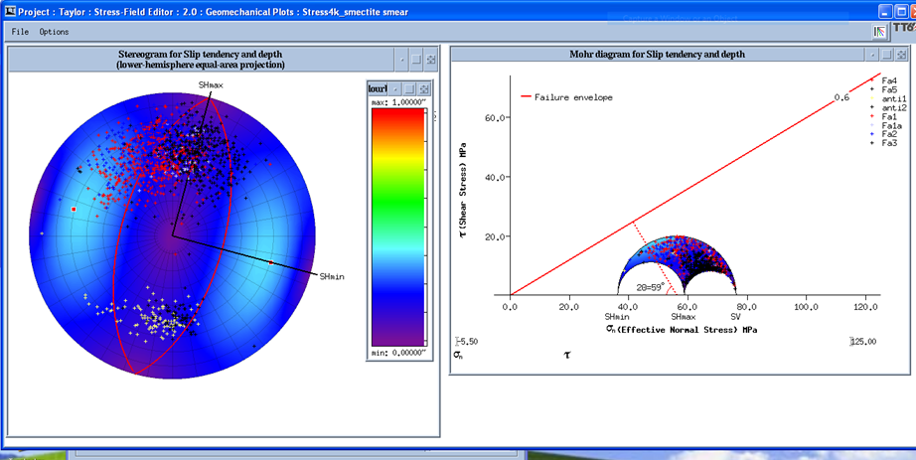
Task: Open the File menu
Action: pos(19,32)
